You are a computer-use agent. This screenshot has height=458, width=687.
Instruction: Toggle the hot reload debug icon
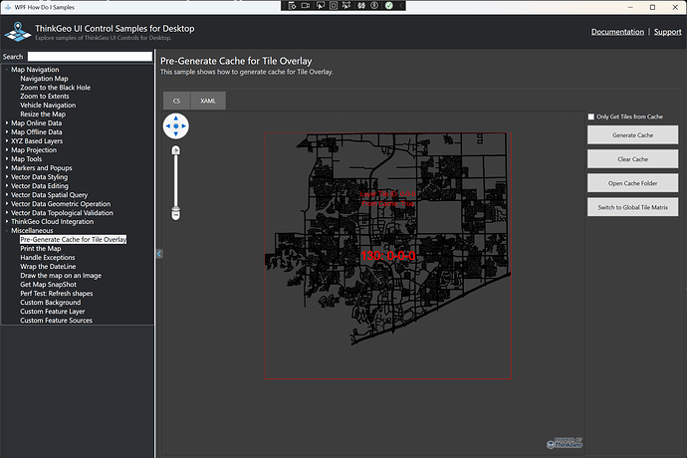coord(361,6)
